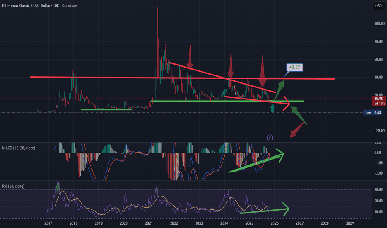This screenshot has height=228, width=387.
Task: Click the 40.87 price callout label
Action: point(294,67)
